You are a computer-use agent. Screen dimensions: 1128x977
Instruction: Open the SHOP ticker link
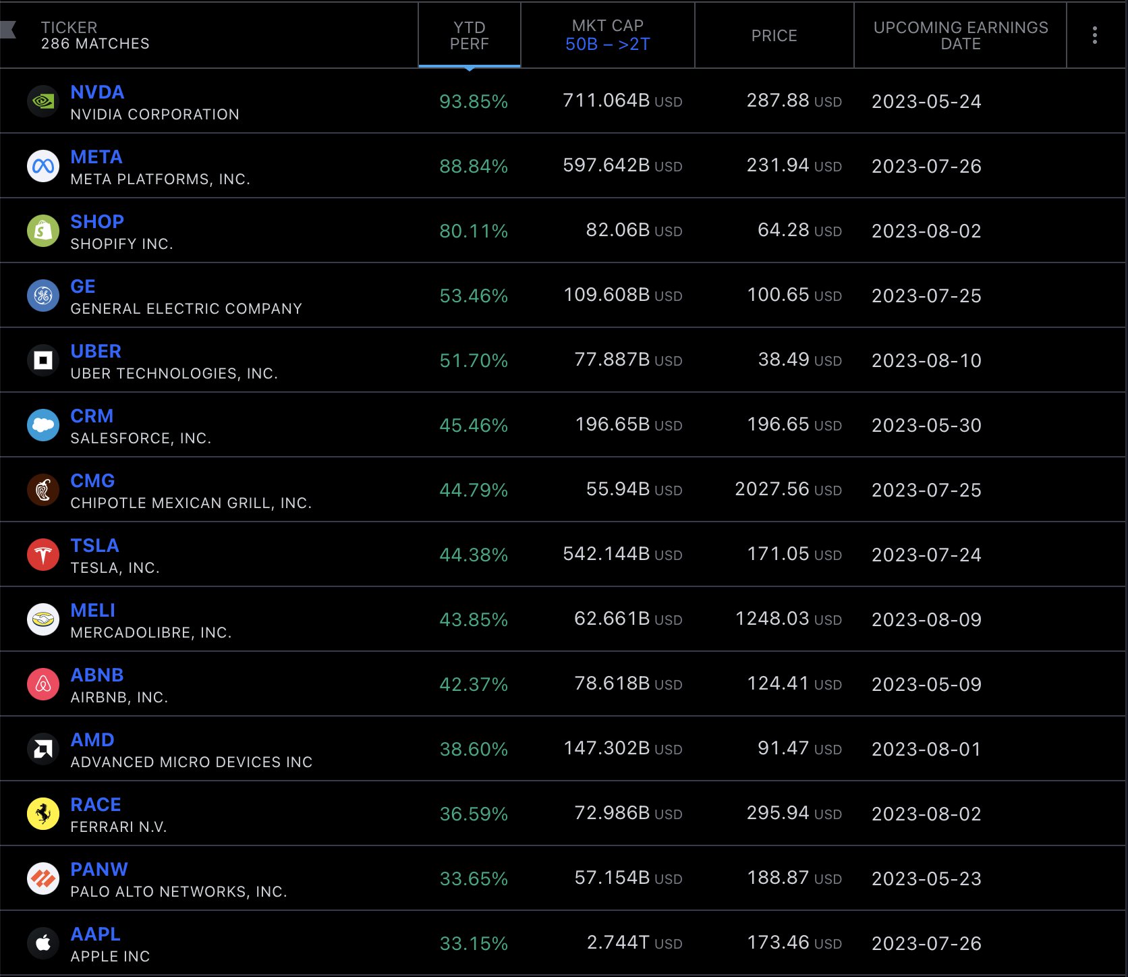(x=97, y=221)
